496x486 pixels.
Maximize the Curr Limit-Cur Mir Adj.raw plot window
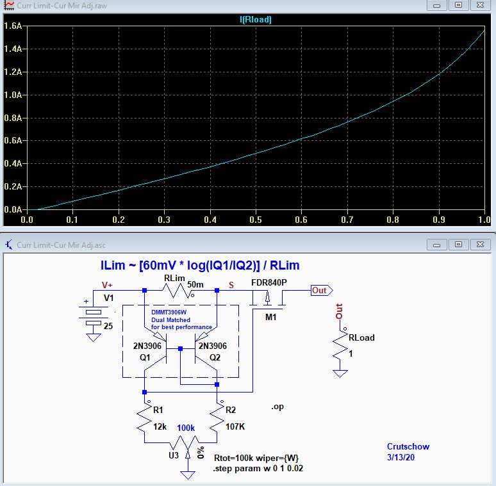coord(458,5)
